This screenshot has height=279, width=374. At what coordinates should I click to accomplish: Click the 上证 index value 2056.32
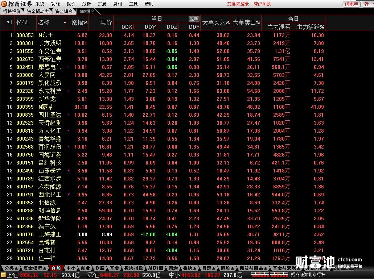pyautogui.click(x=29, y=275)
